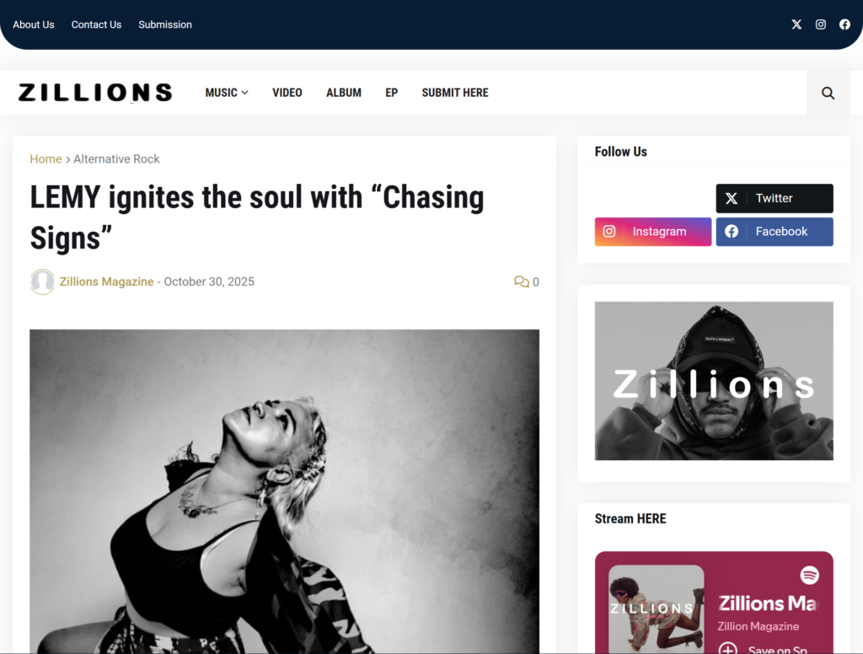Image resolution: width=863 pixels, height=654 pixels.
Task: Open the Facebook icon in top bar
Action: pos(844,24)
